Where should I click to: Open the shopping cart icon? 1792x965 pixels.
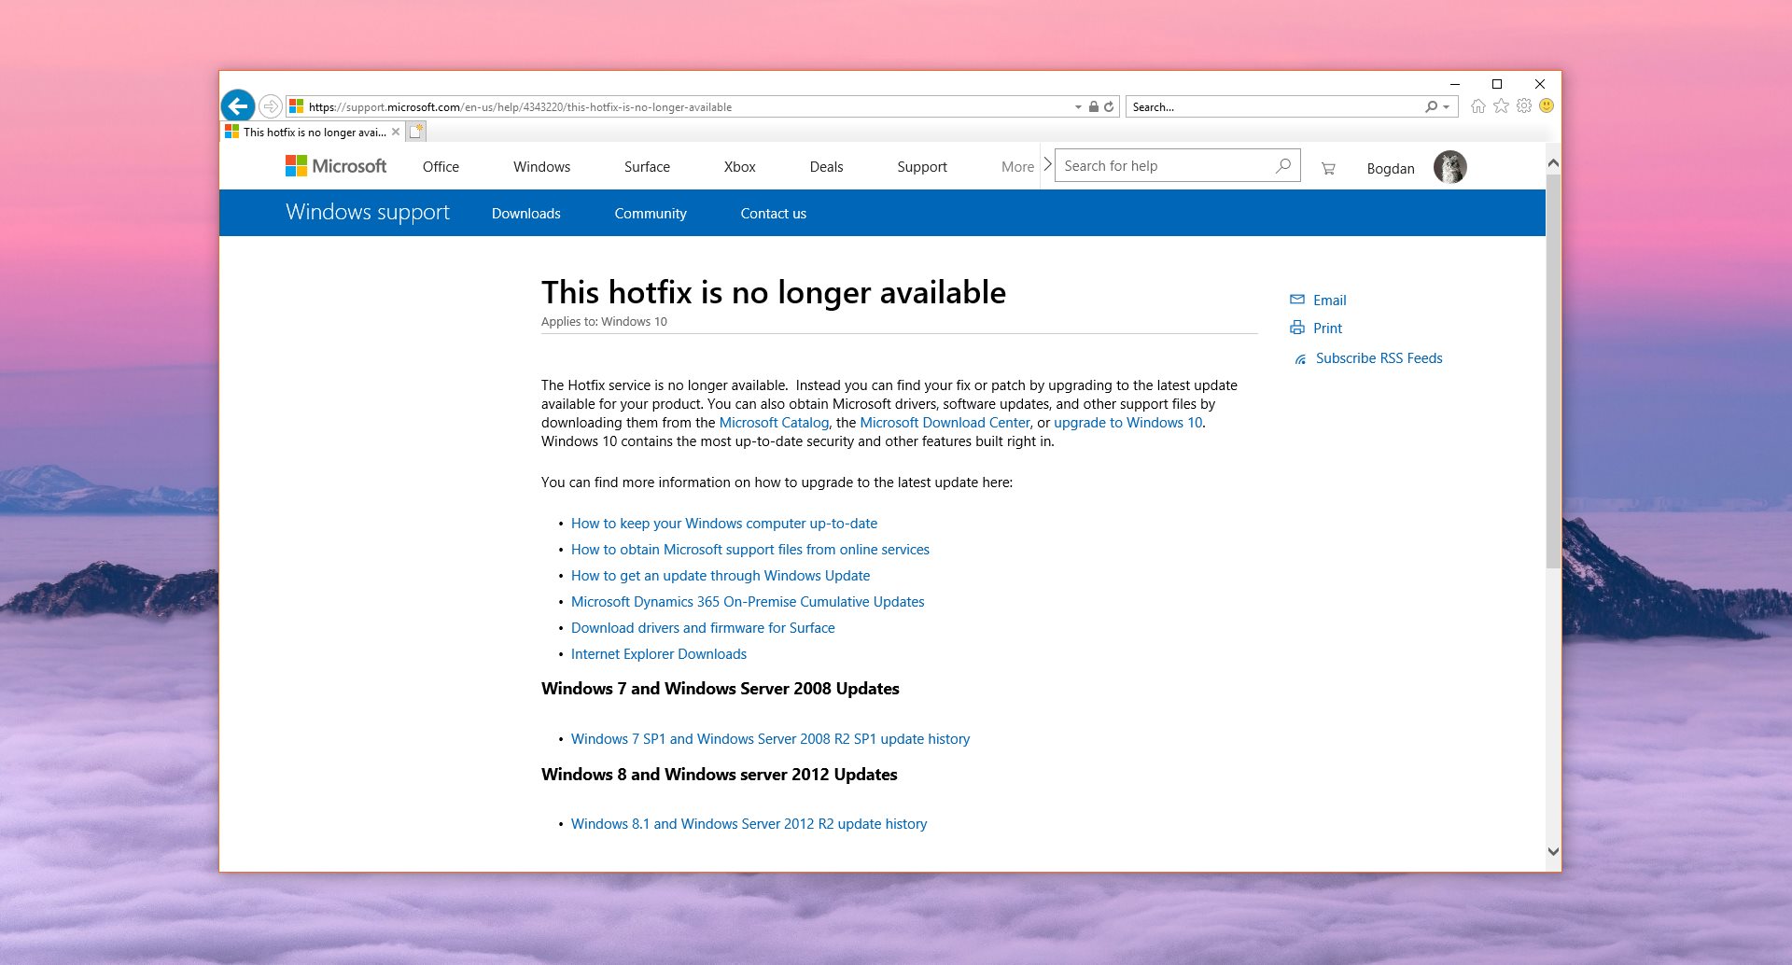point(1328,168)
